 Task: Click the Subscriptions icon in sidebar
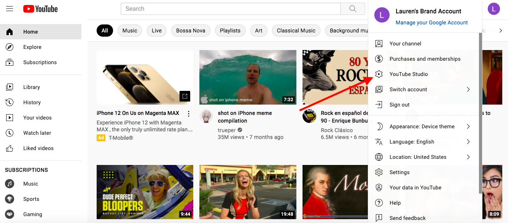point(10,62)
